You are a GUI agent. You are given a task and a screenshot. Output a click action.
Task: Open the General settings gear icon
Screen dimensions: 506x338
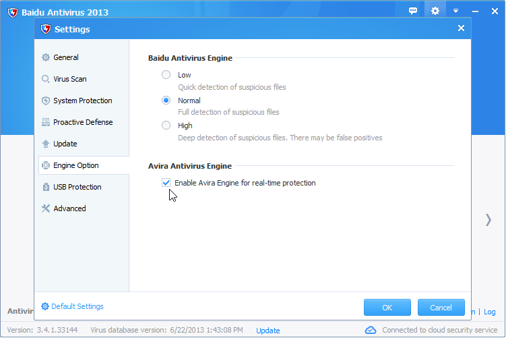pyautogui.click(x=46, y=57)
